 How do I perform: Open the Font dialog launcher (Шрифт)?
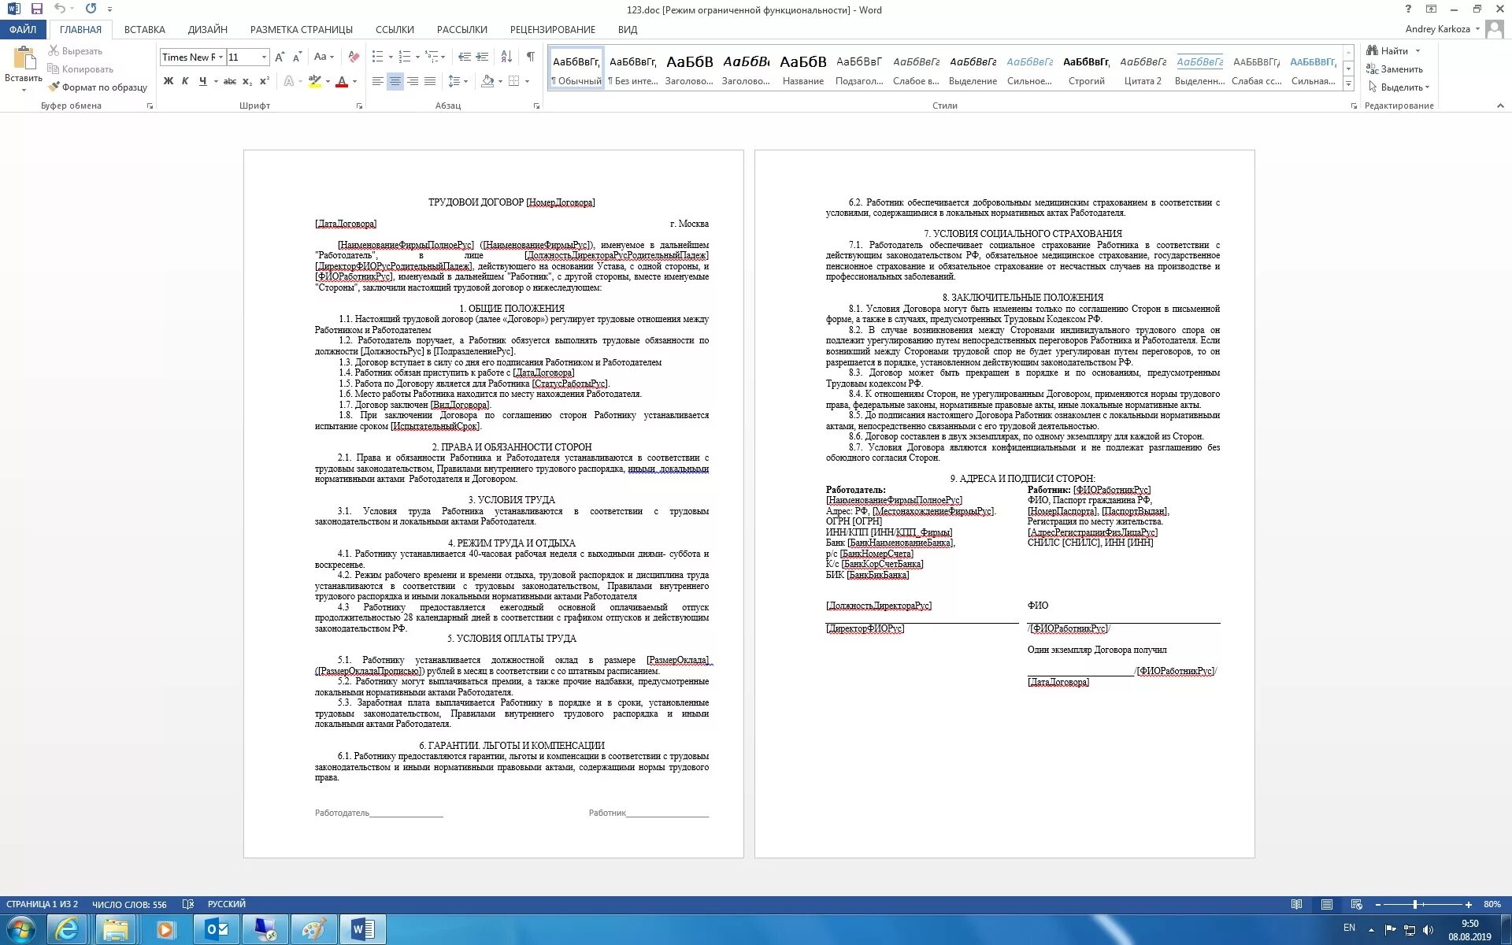[x=360, y=106]
